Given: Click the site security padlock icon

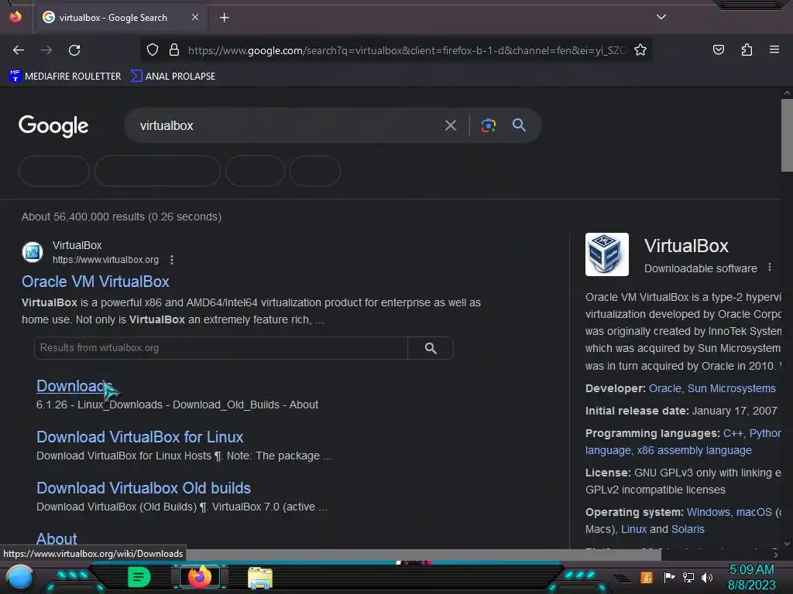Looking at the screenshot, I should [x=174, y=50].
